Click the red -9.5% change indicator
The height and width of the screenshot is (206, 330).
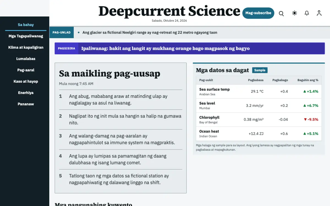point(311,119)
